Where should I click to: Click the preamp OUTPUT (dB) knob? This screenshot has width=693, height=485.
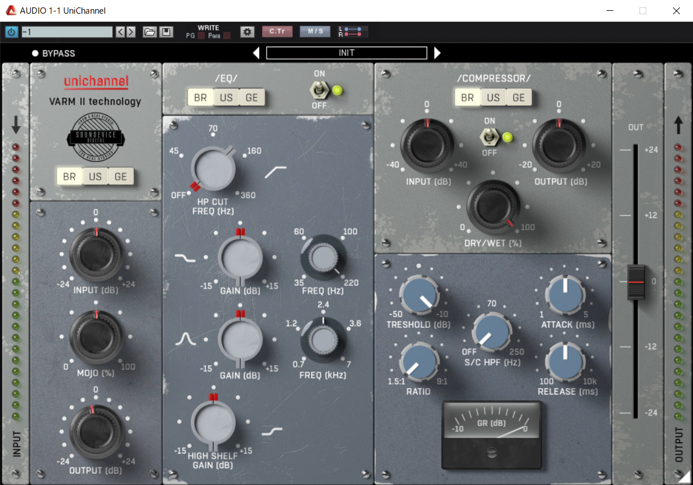[x=96, y=432]
